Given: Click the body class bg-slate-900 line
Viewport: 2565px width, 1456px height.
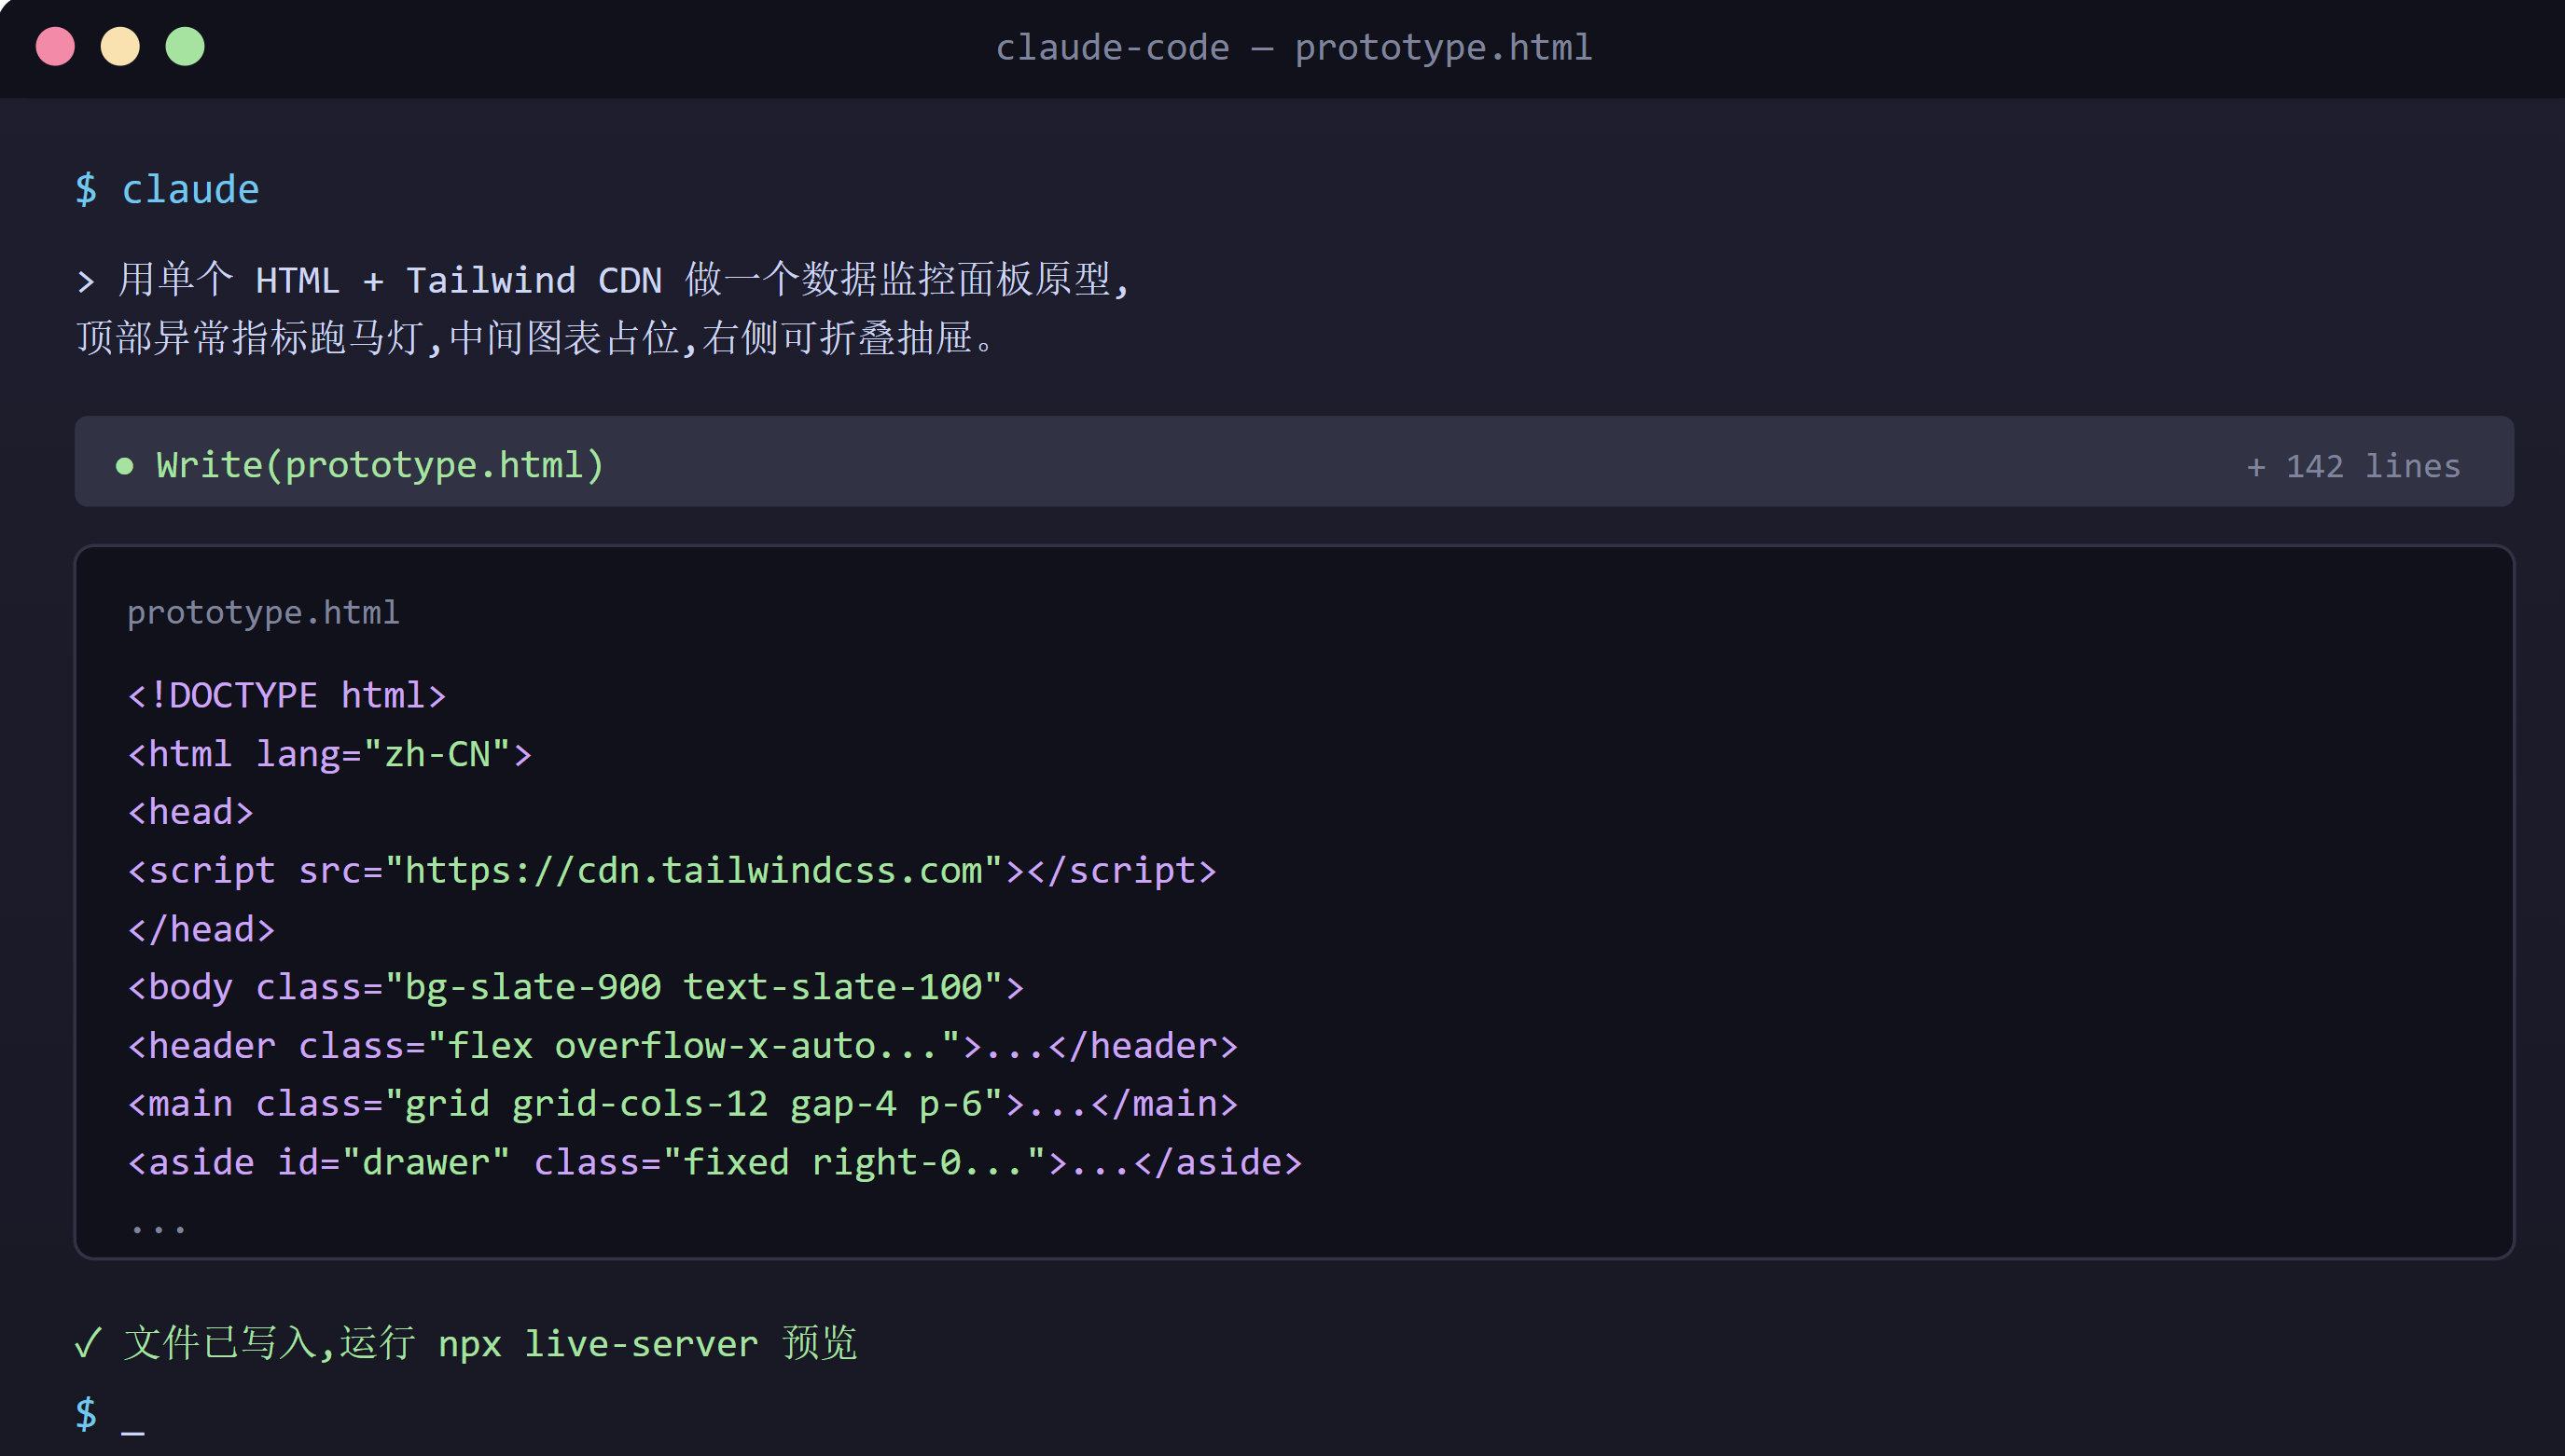Looking at the screenshot, I should pyautogui.click(x=575, y=987).
